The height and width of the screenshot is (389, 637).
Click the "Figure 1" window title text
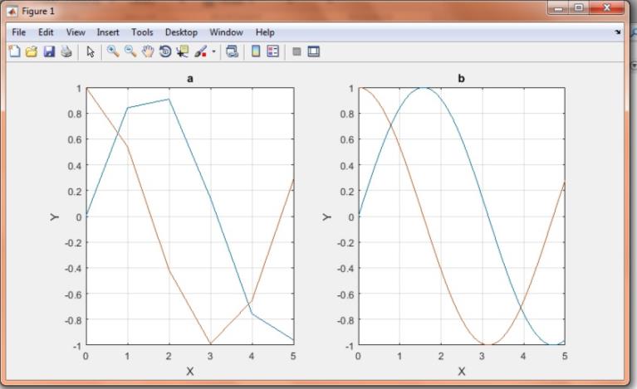click(x=37, y=12)
